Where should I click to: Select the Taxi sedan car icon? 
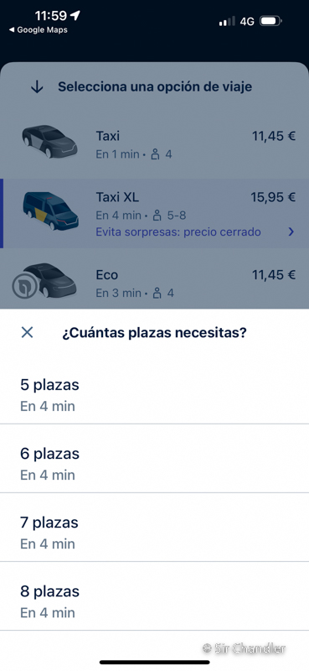point(49,142)
